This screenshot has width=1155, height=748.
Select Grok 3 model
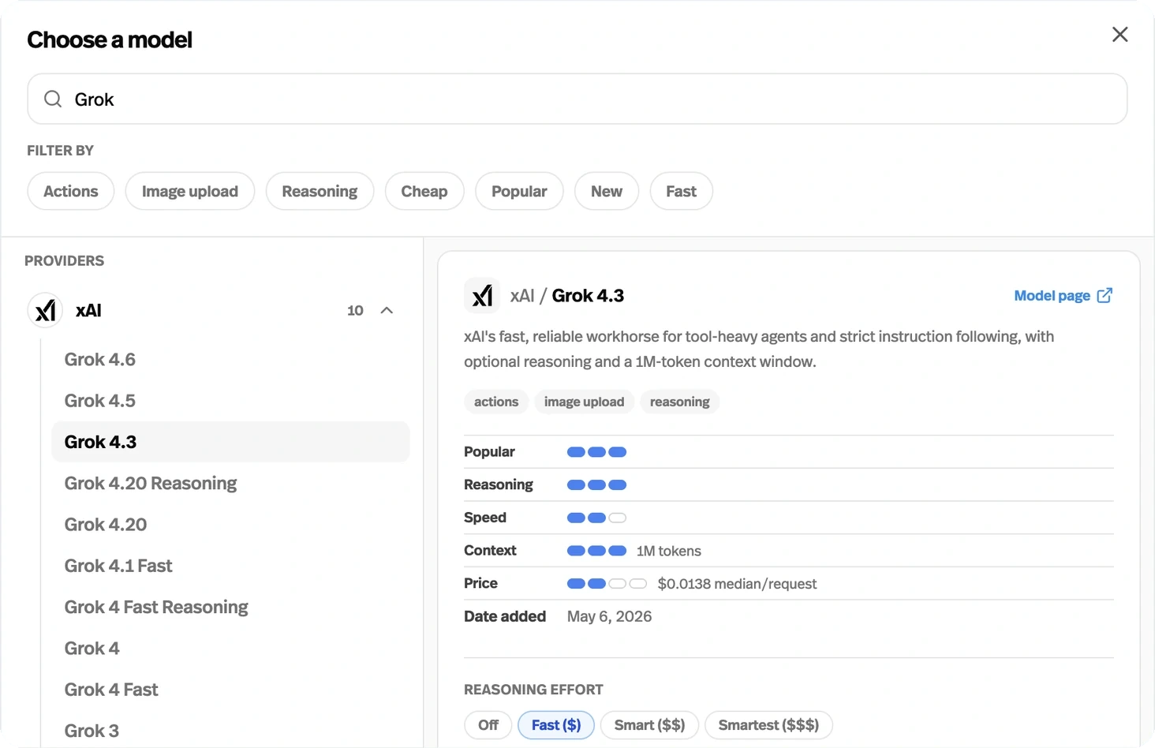click(230, 731)
